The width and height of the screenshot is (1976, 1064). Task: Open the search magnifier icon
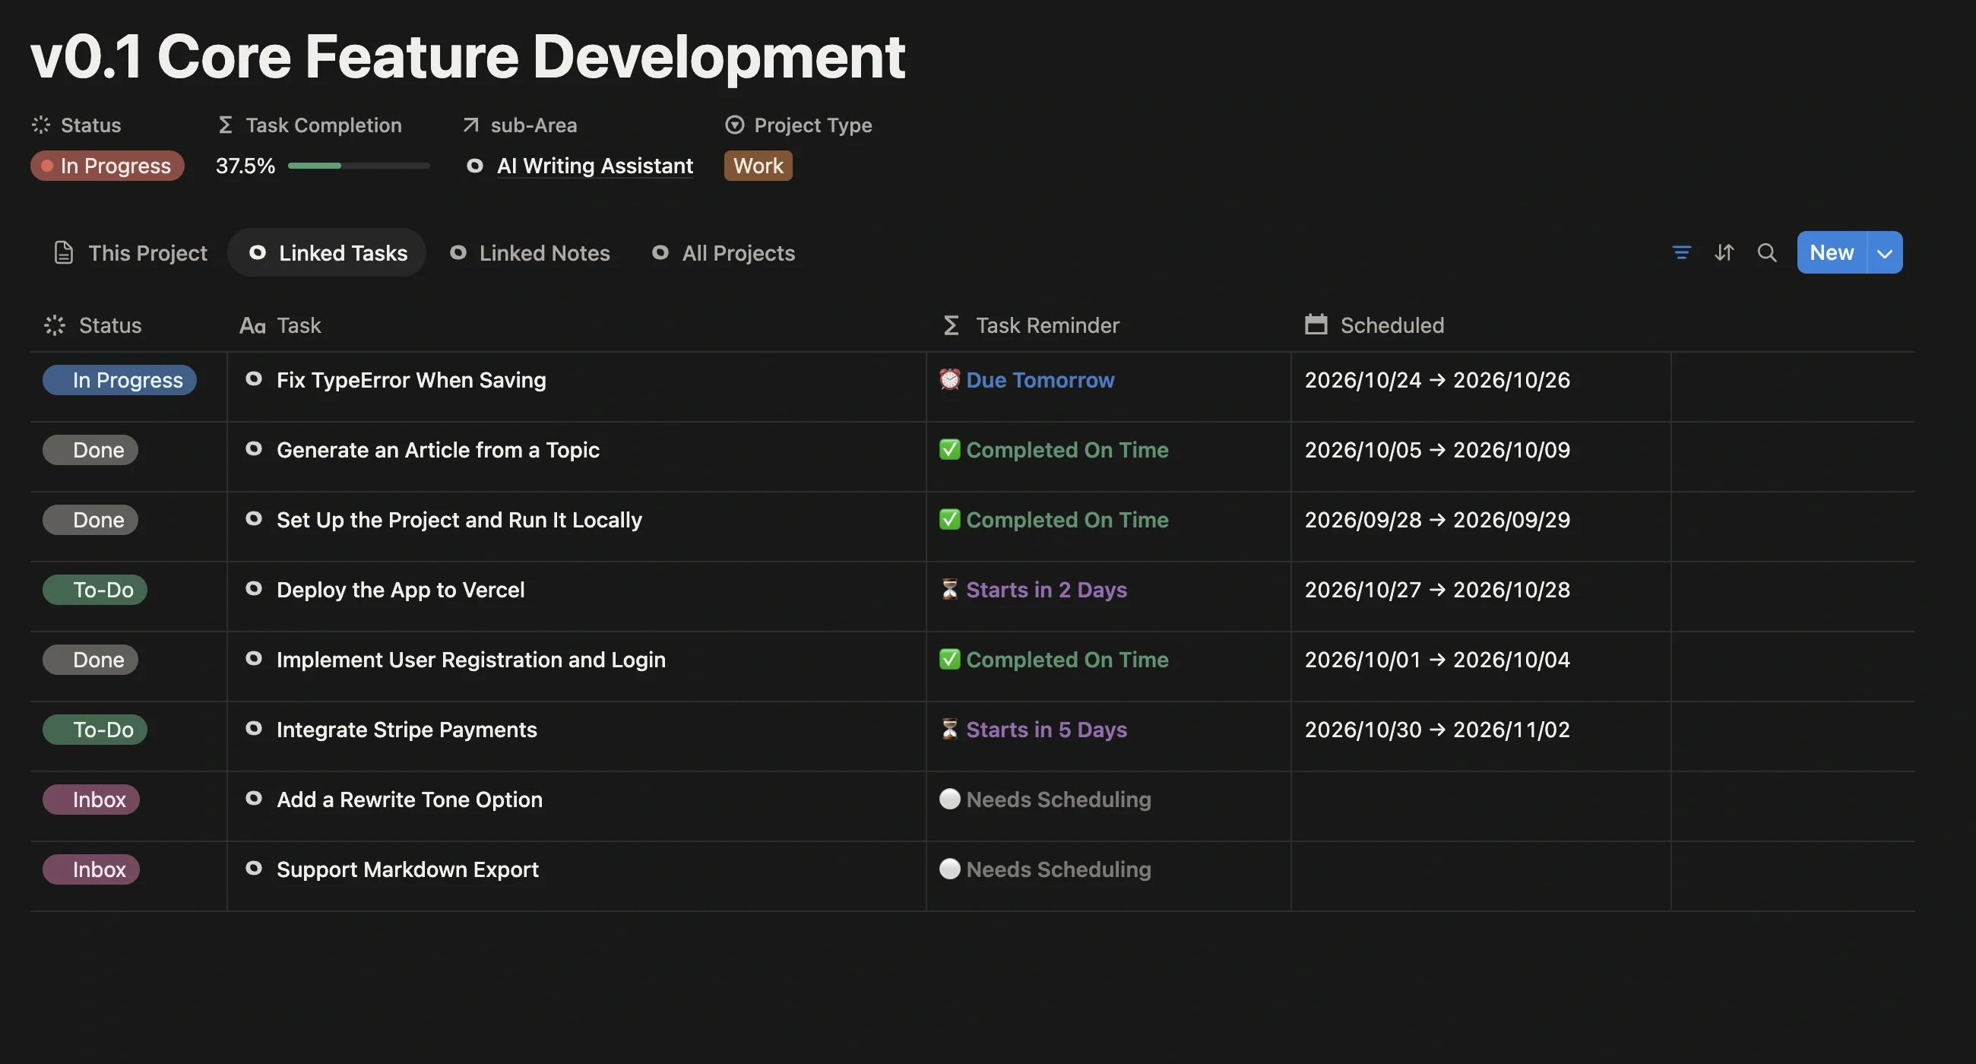pyautogui.click(x=1766, y=252)
